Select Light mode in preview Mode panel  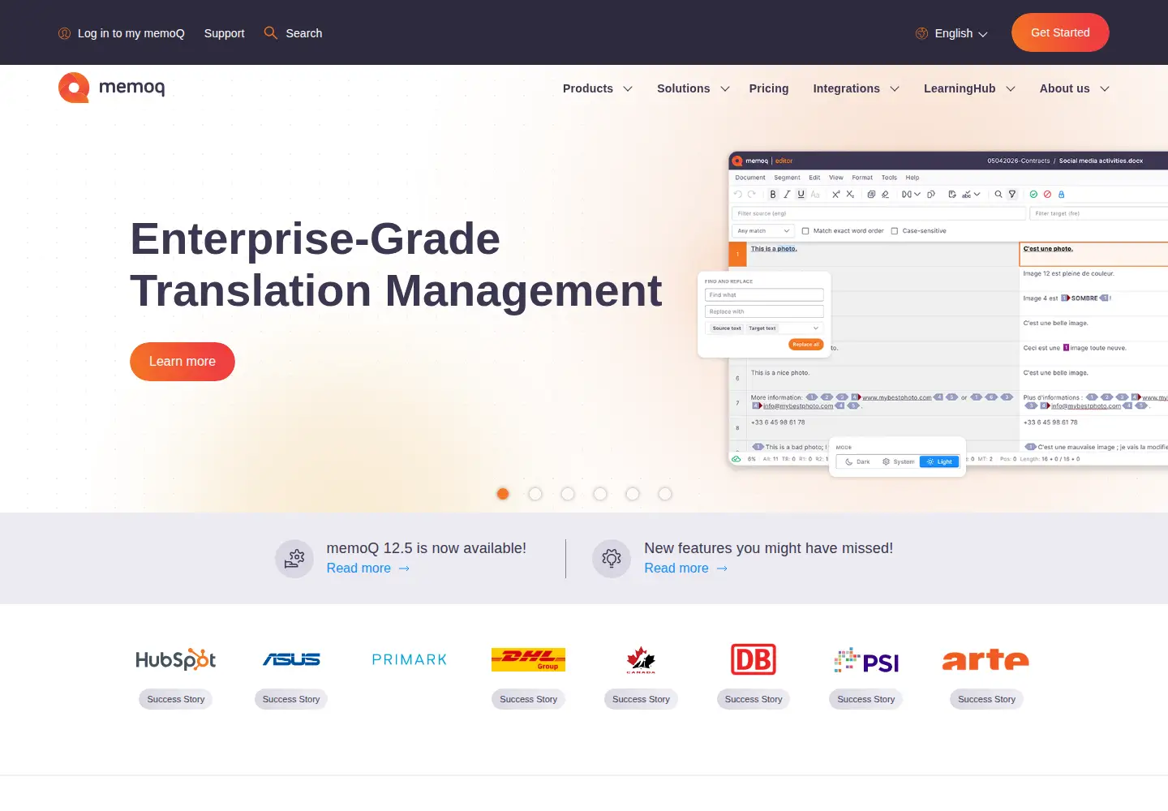pyautogui.click(x=939, y=461)
